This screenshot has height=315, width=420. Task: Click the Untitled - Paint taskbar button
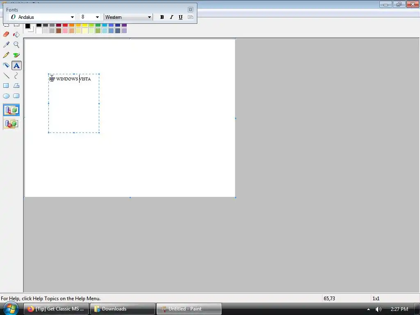(x=189, y=309)
